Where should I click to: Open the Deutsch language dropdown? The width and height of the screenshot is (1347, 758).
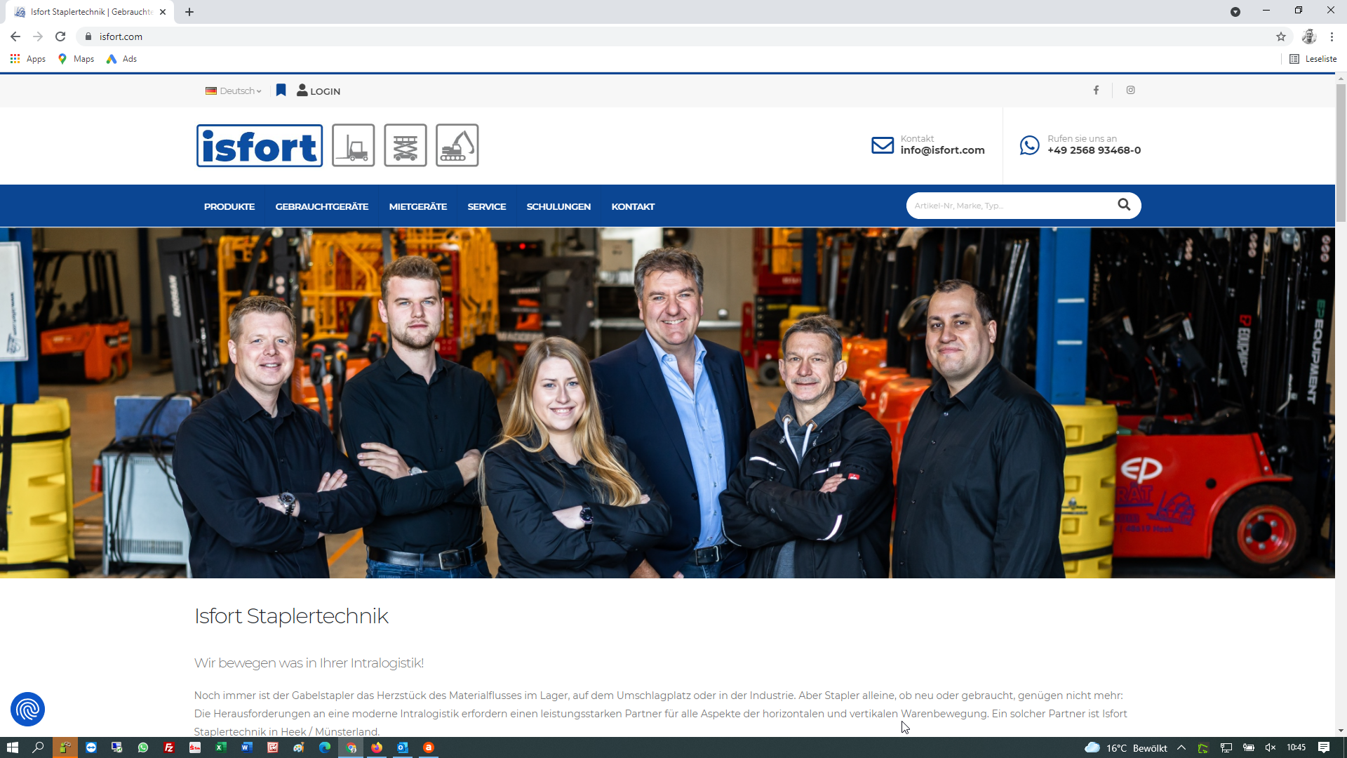pos(233,91)
